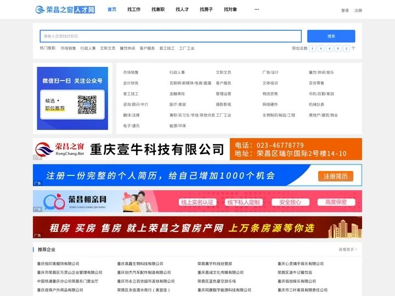The width and height of the screenshot is (395, 296).
Task: Open company 重庆市三叶家具有限责任公司
Action: (302, 290)
